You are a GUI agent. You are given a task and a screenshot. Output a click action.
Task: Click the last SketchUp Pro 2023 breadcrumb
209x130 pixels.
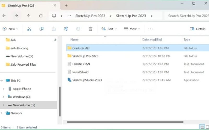click(131, 16)
